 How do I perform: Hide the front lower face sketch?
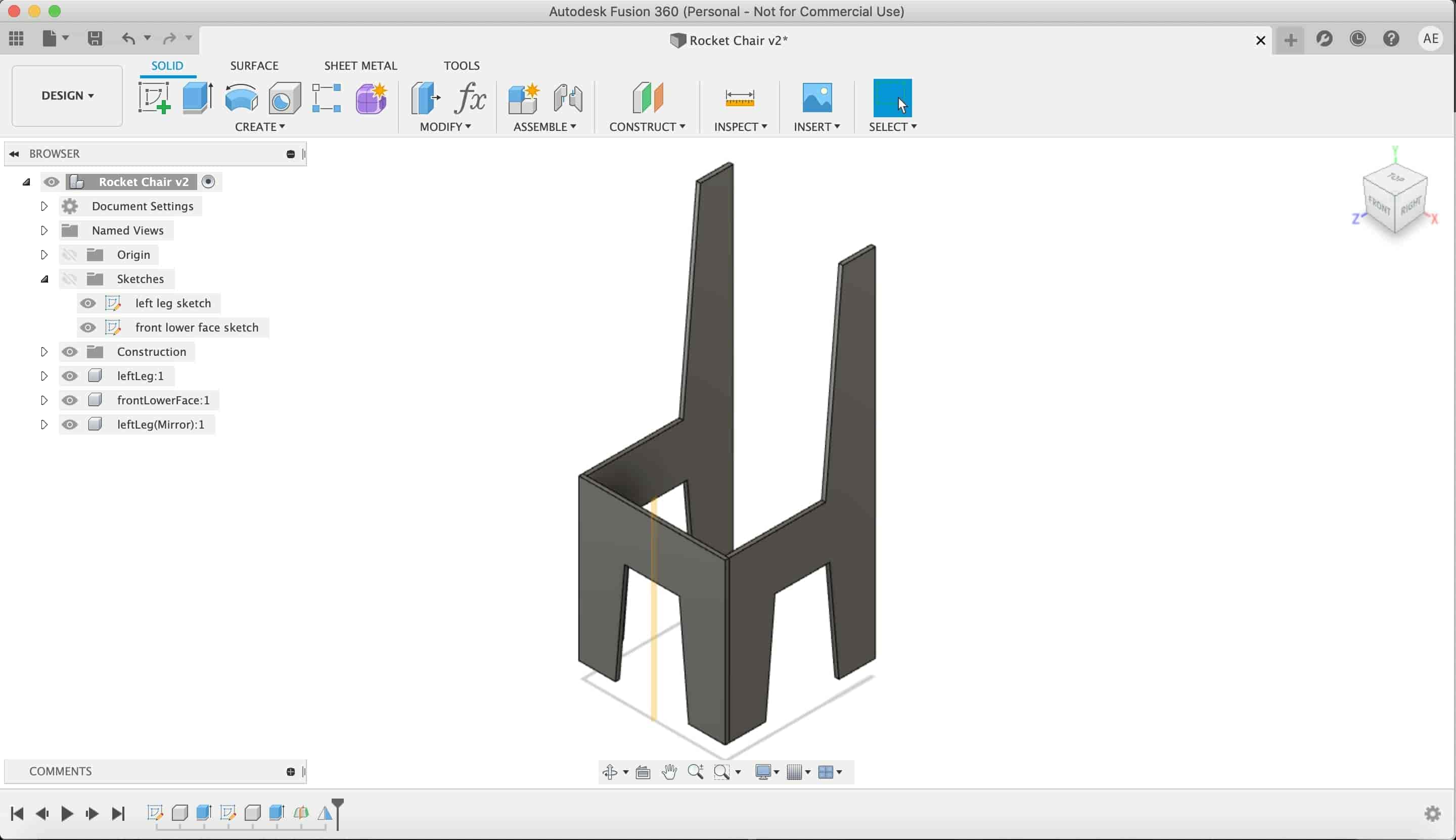pos(88,328)
